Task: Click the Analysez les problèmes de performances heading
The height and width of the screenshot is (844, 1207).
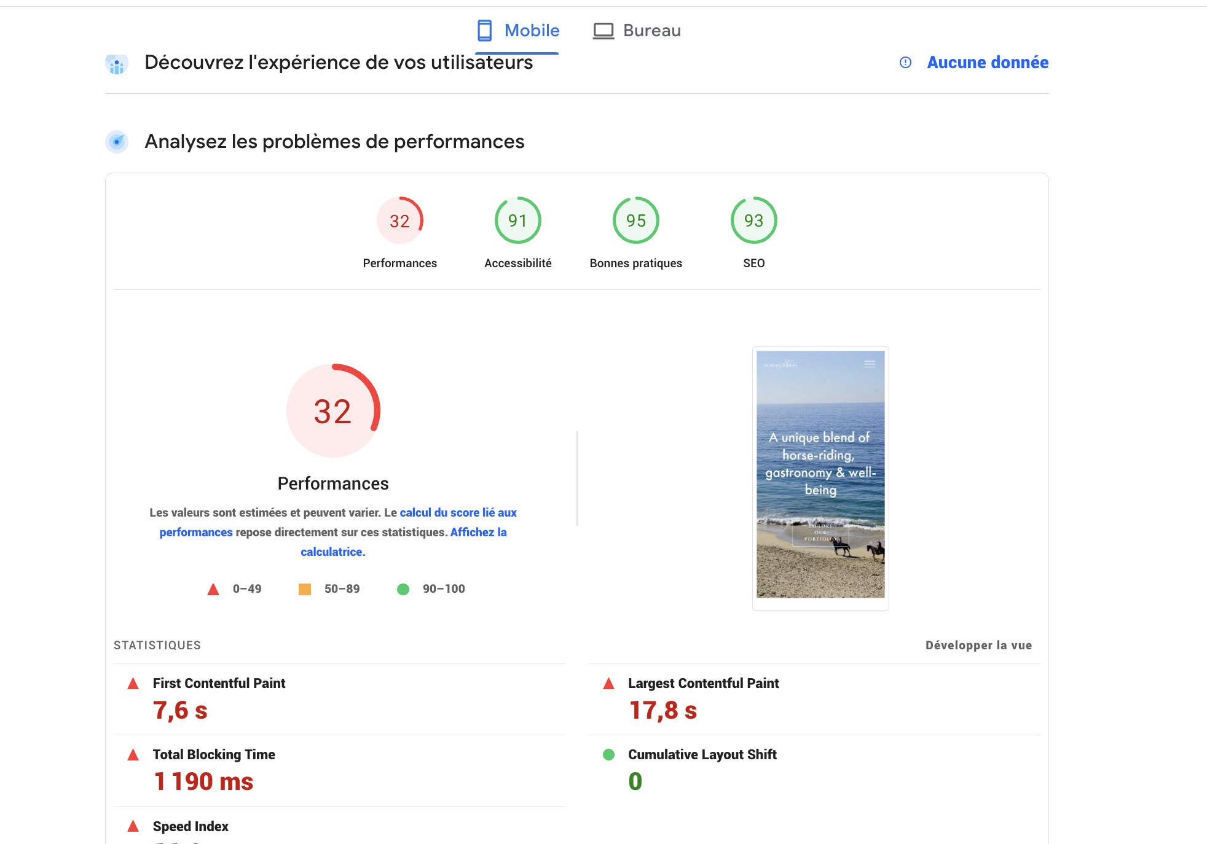Action: [x=334, y=142]
